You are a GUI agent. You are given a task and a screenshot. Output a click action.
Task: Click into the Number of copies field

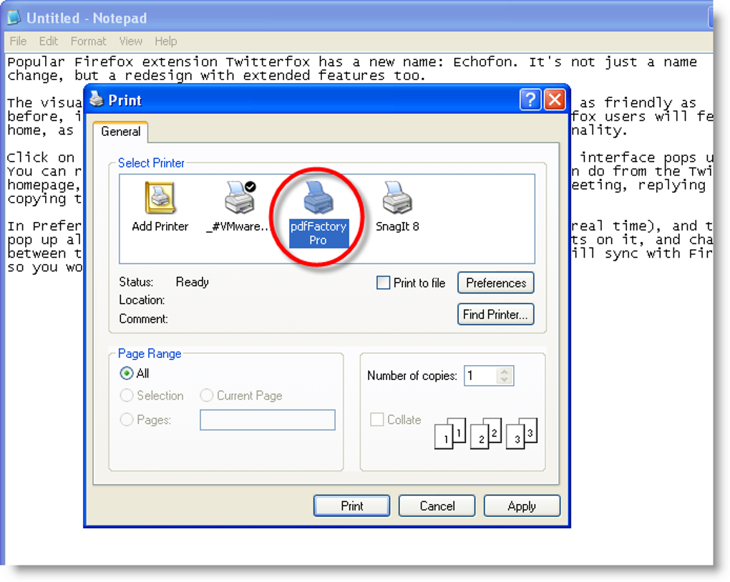[x=480, y=376]
